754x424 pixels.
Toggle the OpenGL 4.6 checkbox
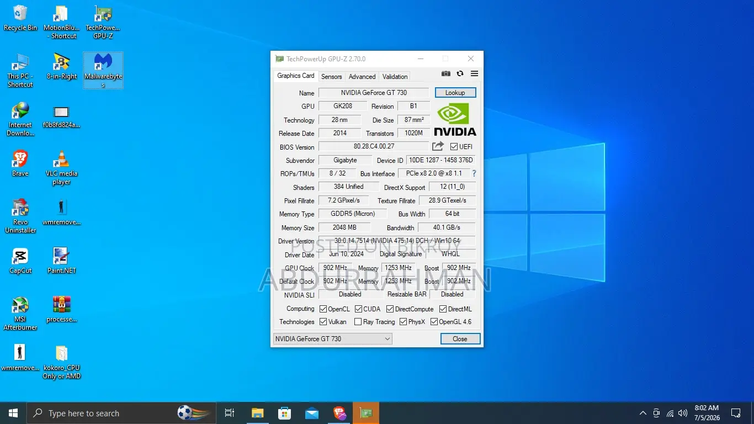pyautogui.click(x=434, y=322)
